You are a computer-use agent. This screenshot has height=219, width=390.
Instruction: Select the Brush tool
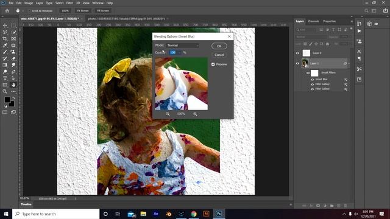(x=5, y=52)
